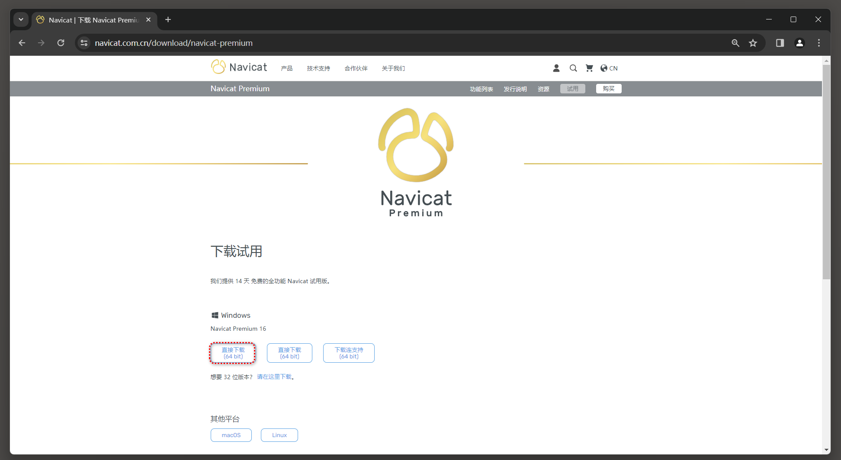Open the 资源 section
Image resolution: width=841 pixels, height=460 pixels.
[543, 89]
